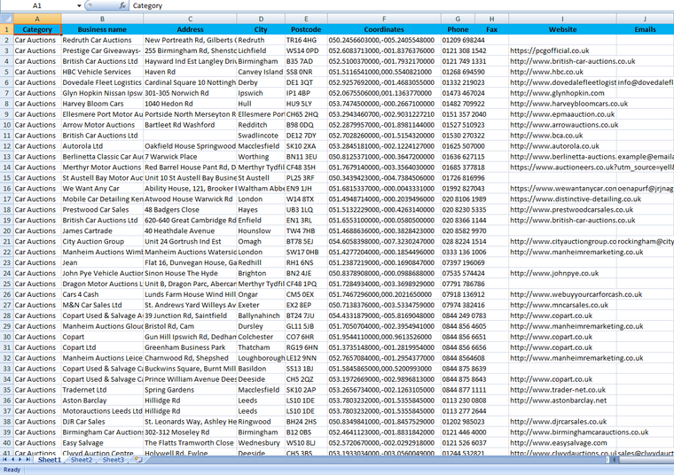Select the Redruth Car Auctions cell
674x475 pixels.
tap(102, 40)
